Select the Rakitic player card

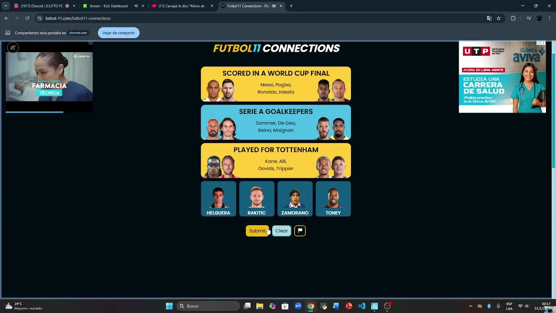pos(257,199)
